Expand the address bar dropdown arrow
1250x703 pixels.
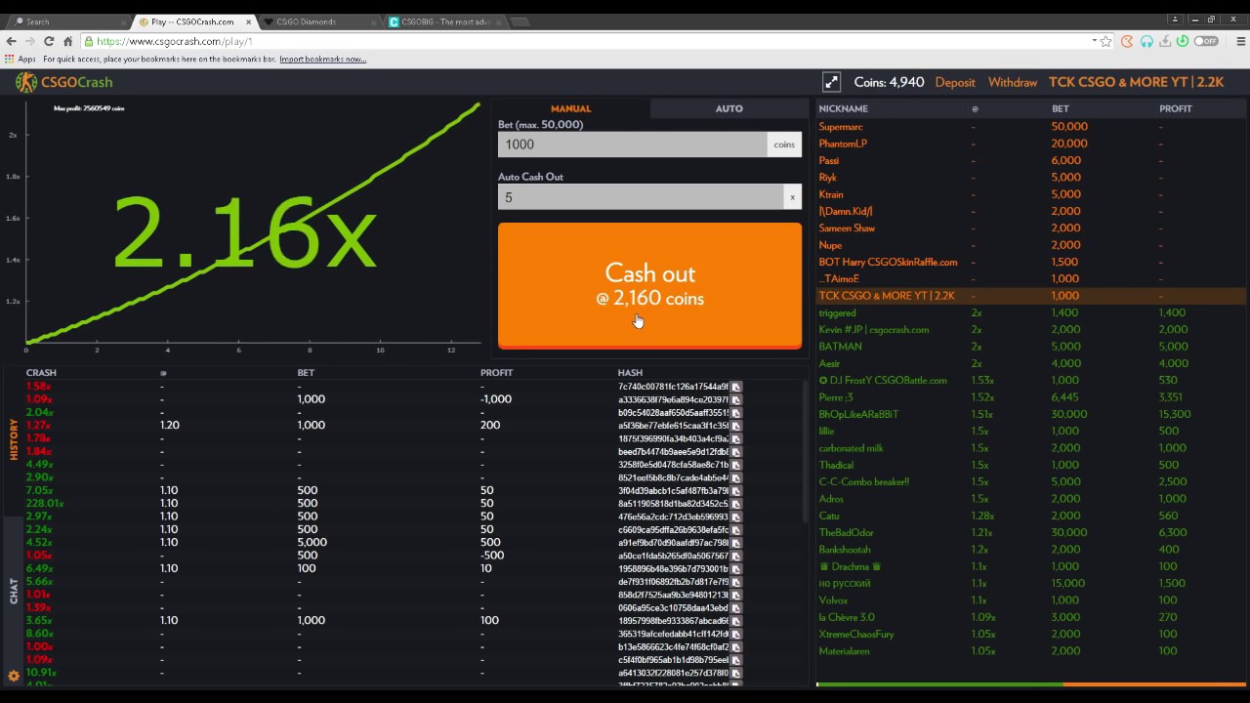(1094, 41)
